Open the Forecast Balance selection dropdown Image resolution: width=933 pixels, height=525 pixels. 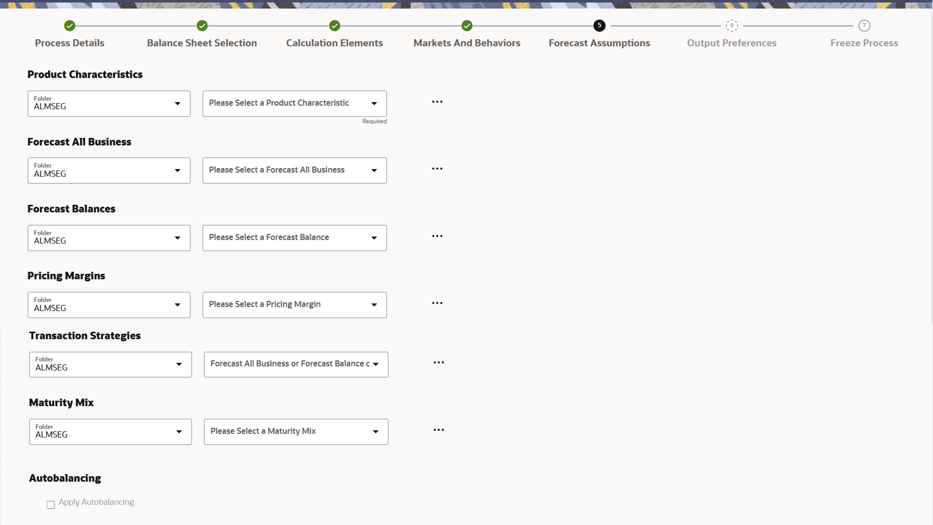click(x=294, y=238)
